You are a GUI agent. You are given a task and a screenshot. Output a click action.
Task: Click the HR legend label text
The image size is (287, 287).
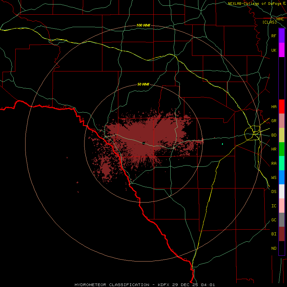274,149
